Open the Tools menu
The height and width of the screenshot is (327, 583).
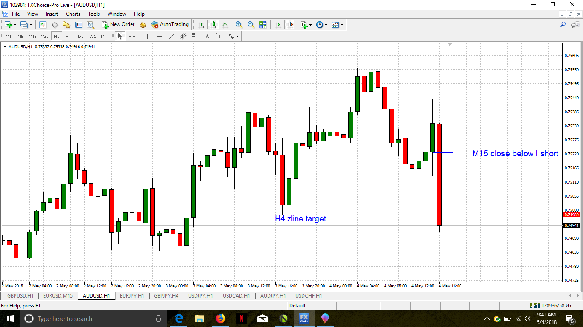pos(94,14)
